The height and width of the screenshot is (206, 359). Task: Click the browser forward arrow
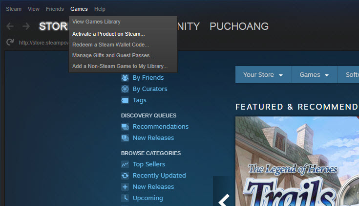coord(26,26)
